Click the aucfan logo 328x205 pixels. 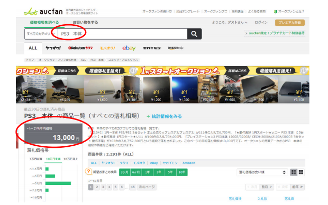[43, 11]
